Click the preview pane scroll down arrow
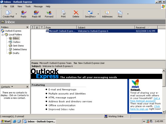Image resolution: width=166 pixels, height=124 pixels. [x=164, y=112]
